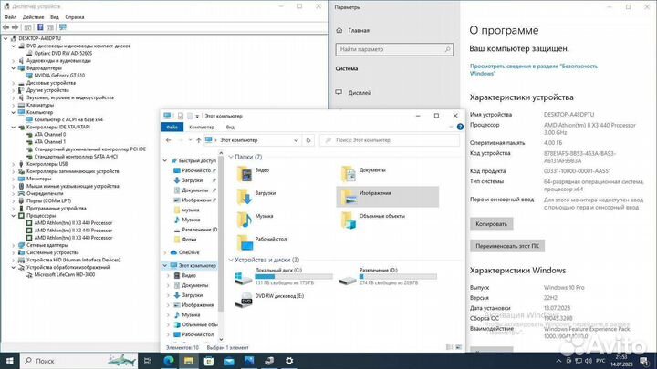Expand the Network adapters node
The height and width of the screenshot is (369, 657).
coord(14,245)
